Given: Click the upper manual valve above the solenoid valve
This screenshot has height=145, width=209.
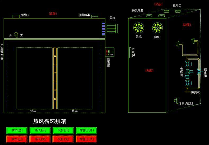Looking at the screenshot, I should [x=188, y=64].
